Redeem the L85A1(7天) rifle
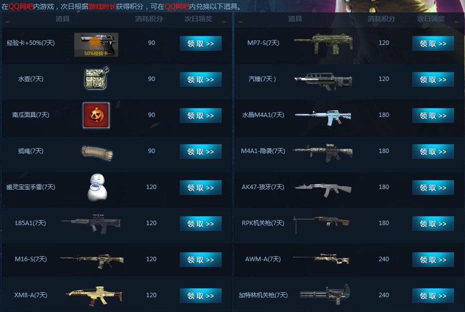465x312 pixels. click(x=200, y=224)
